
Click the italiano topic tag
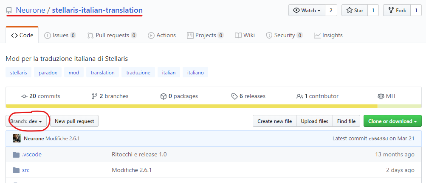195,72
